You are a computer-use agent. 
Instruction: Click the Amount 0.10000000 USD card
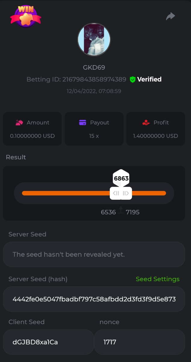point(32,129)
